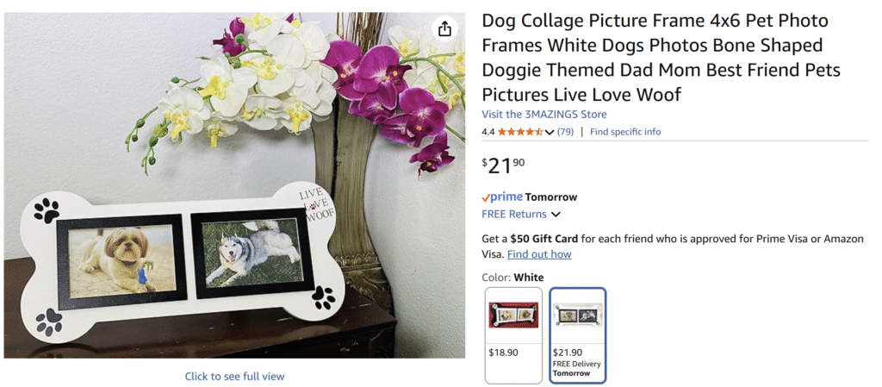Click the orange star rating icons
882x387 pixels.
click(x=520, y=132)
